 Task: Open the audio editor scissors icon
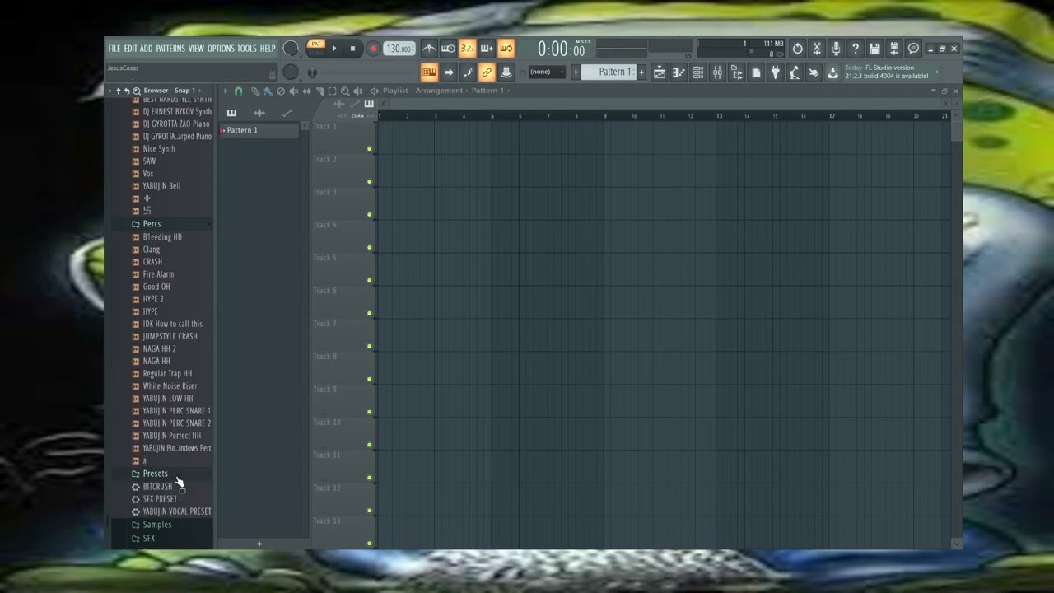[817, 49]
